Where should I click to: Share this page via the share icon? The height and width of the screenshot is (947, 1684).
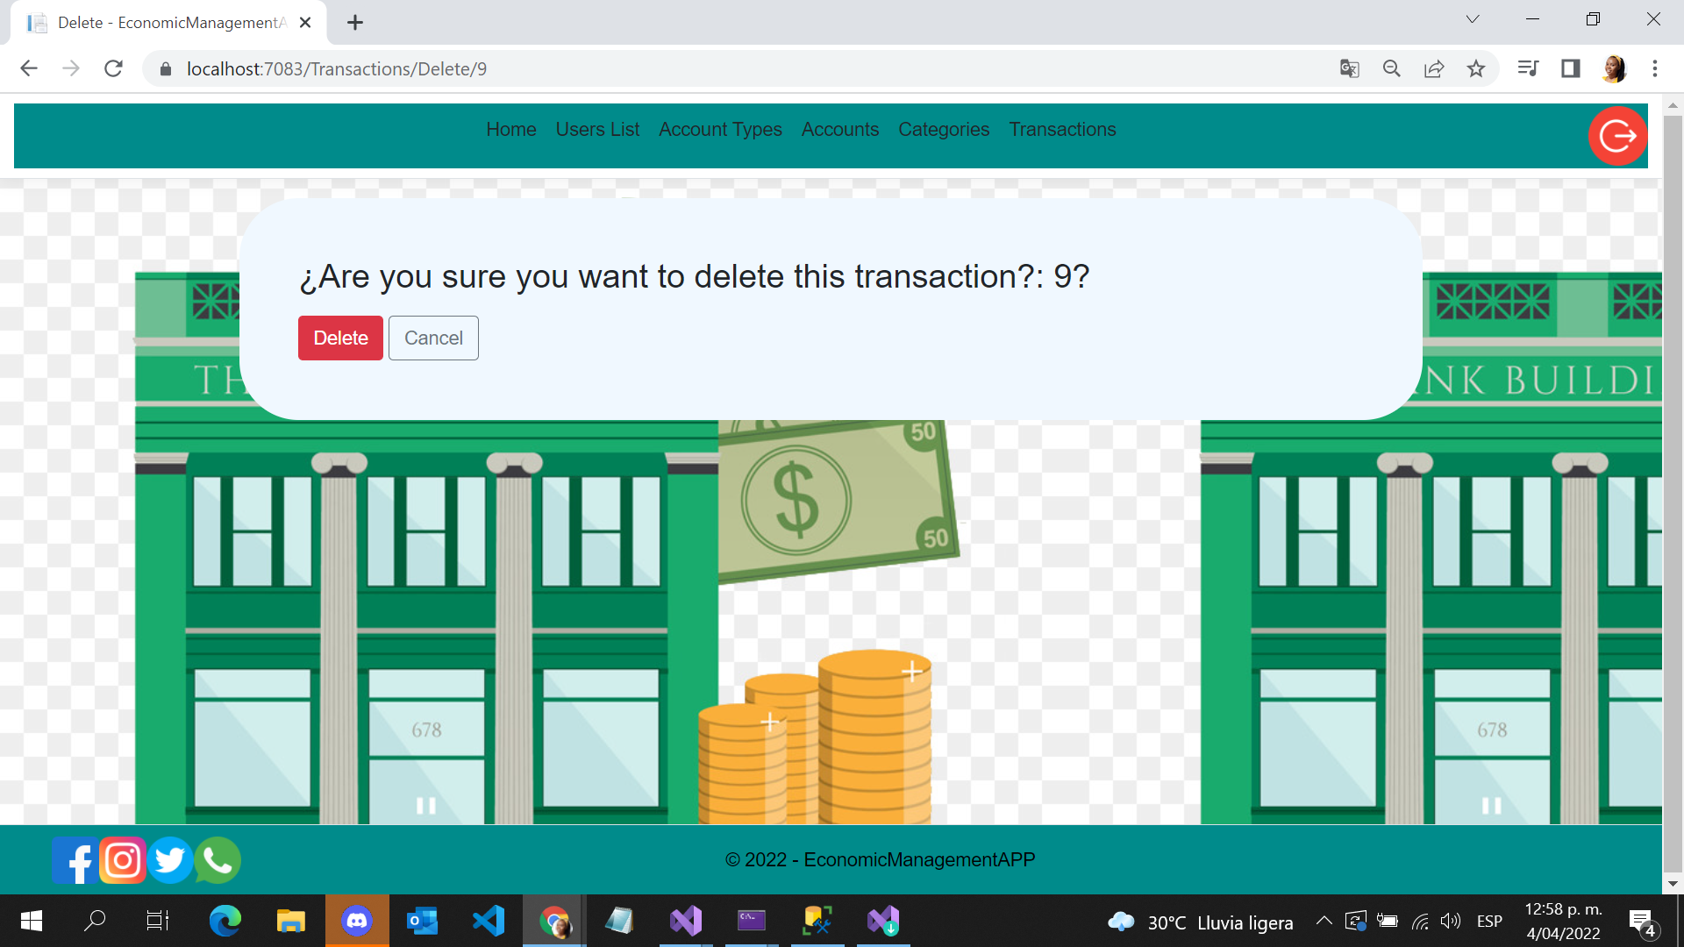[x=1434, y=68]
